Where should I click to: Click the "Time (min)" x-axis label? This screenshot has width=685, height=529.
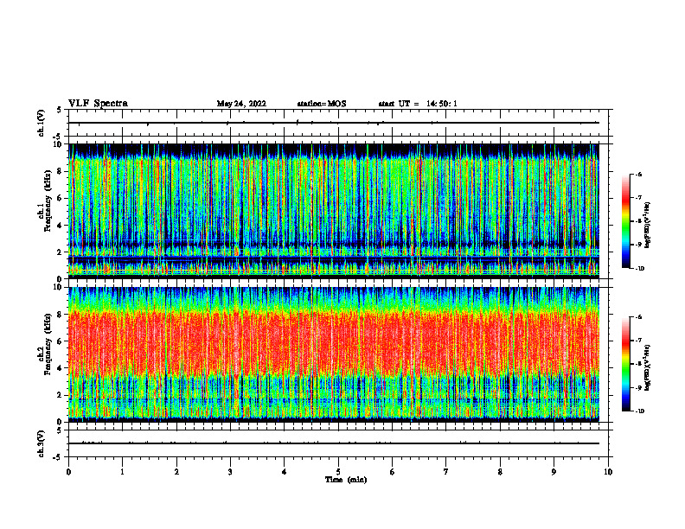[x=346, y=480]
